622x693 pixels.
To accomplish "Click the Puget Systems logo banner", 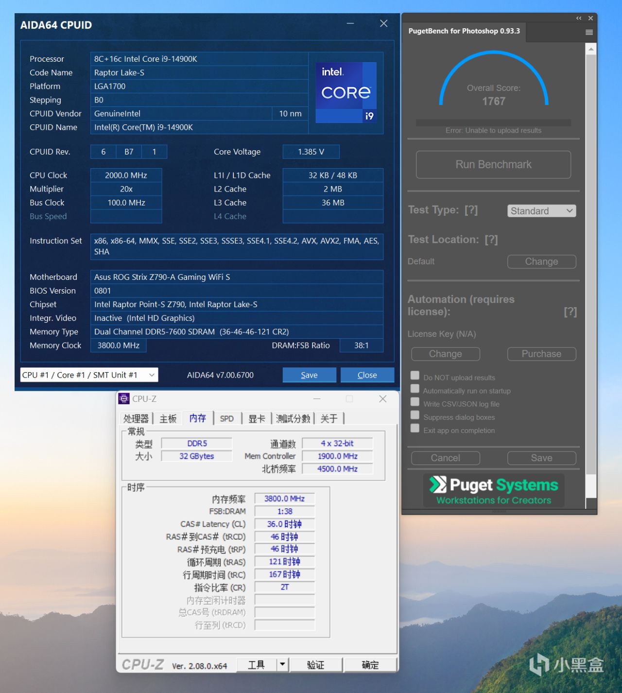I will click(494, 491).
